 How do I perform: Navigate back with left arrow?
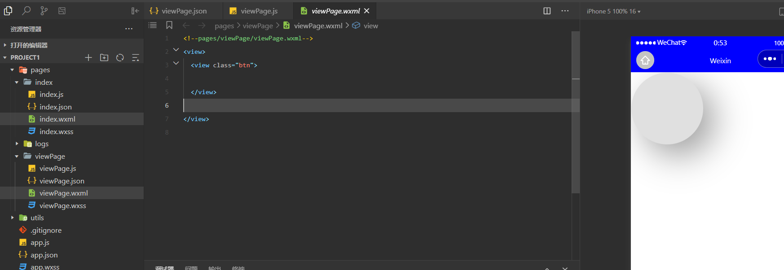pyautogui.click(x=186, y=26)
